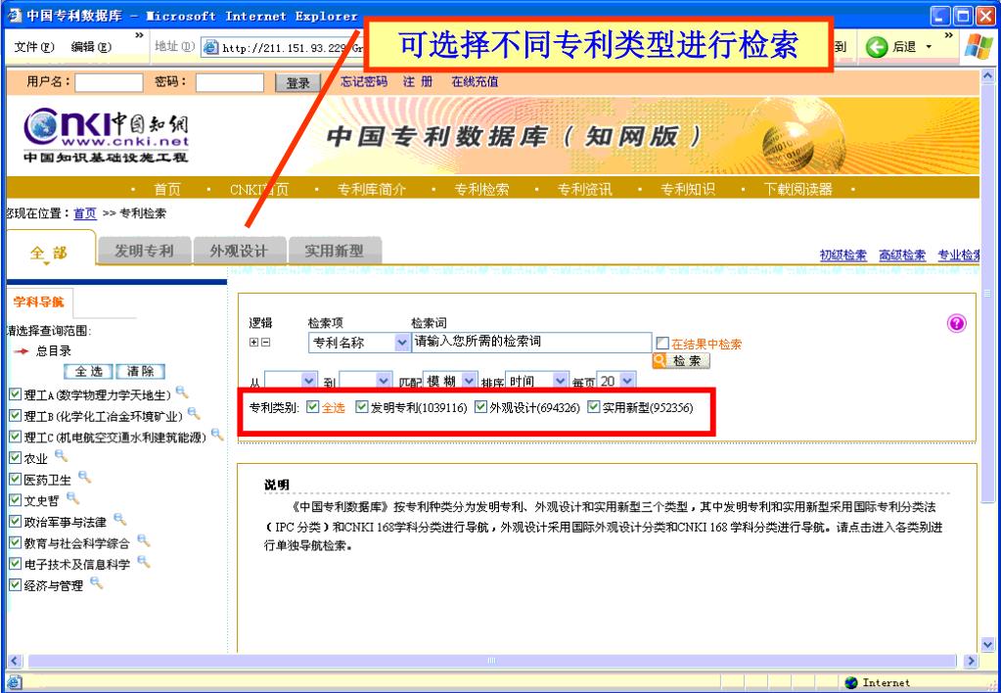Open magnifier icon beside 经济与管理

[x=96, y=583]
